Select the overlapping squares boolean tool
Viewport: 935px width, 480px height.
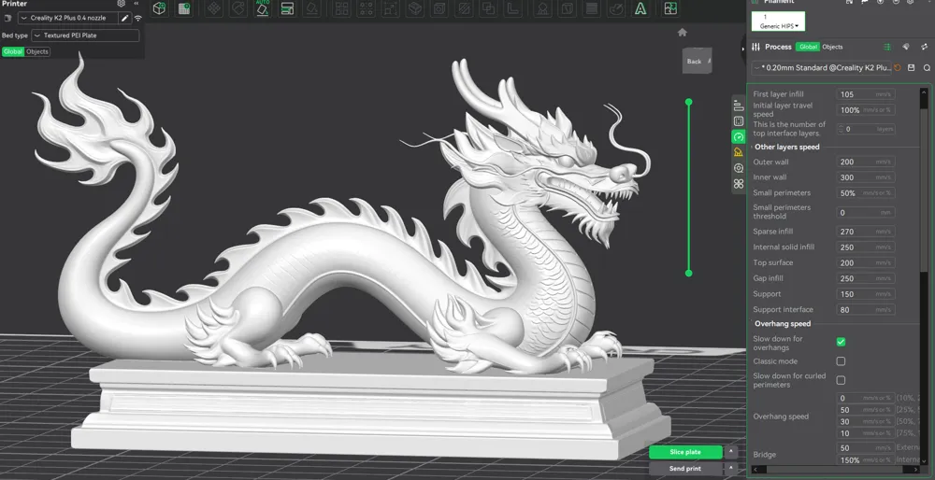coord(488,9)
